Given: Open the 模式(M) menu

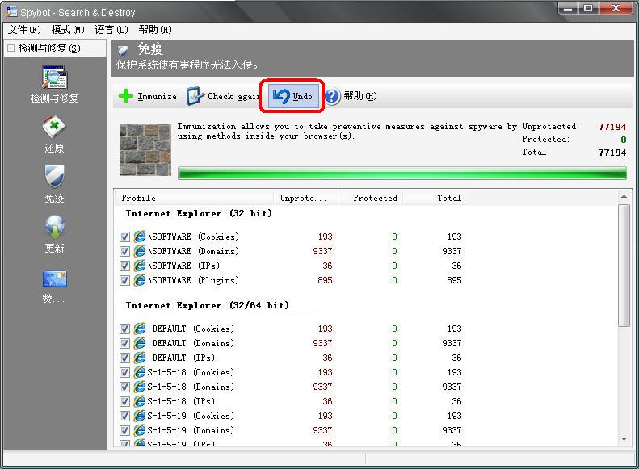Looking at the screenshot, I should [68, 30].
